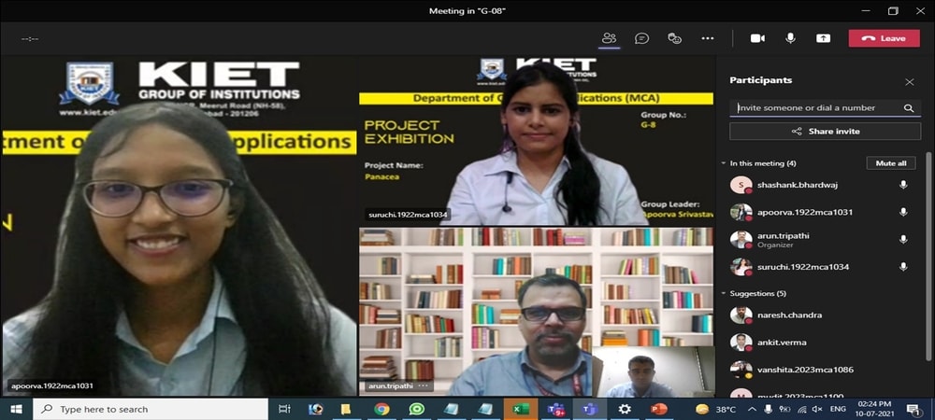
Task: Open reactions and raise hand menu
Action: (x=674, y=38)
